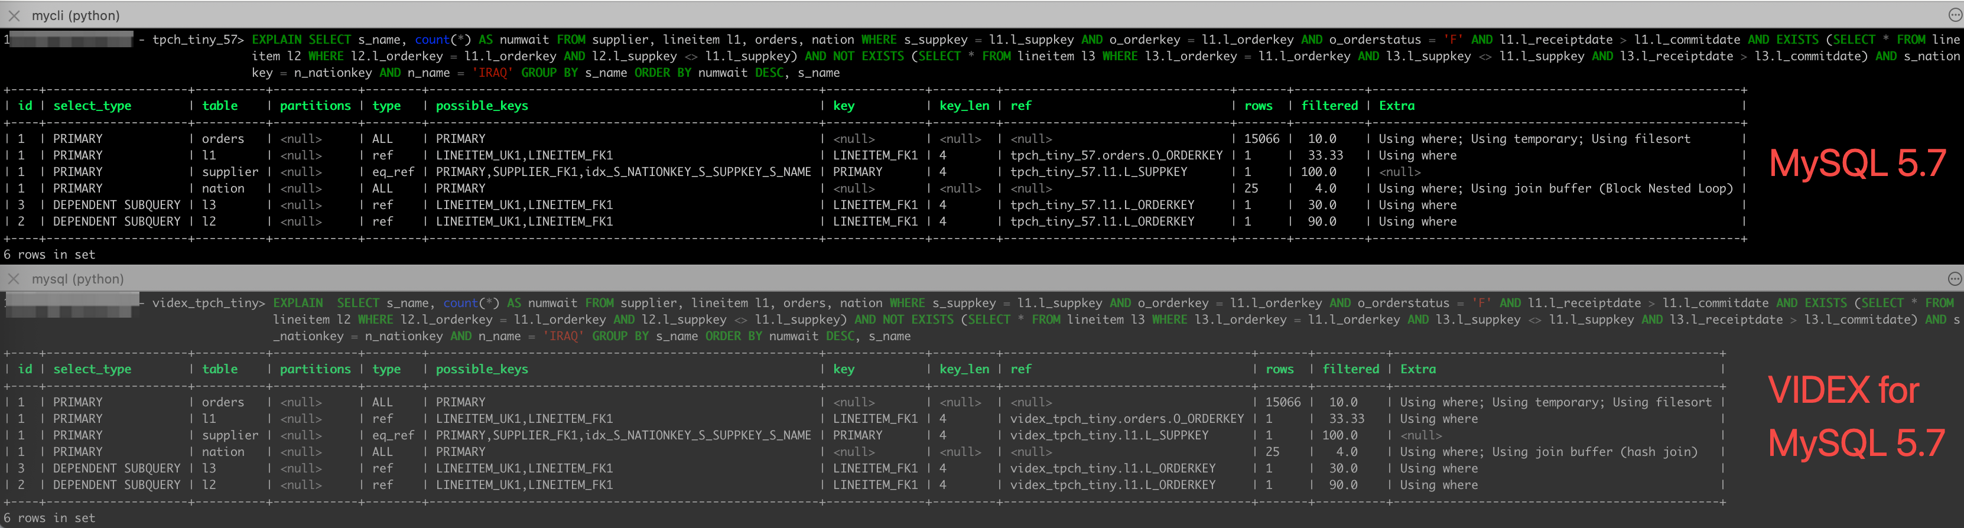The height and width of the screenshot is (528, 1964).
Task: Click ref header in mysql table
Action: tap(1021, 370)
